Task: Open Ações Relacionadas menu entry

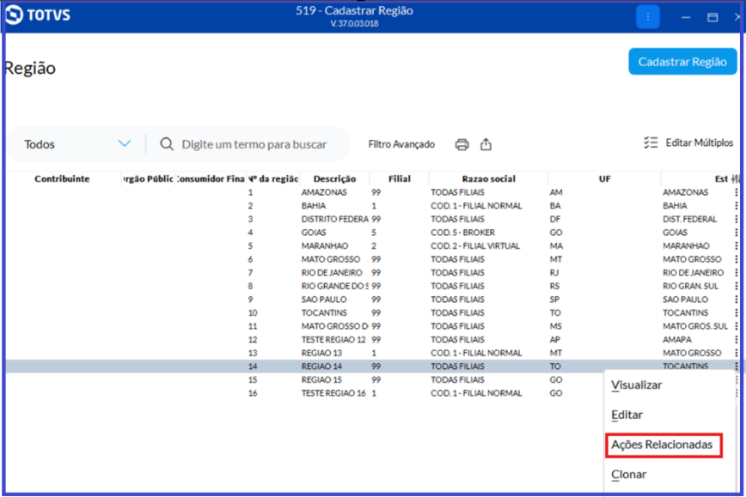Action: [662, 445]
